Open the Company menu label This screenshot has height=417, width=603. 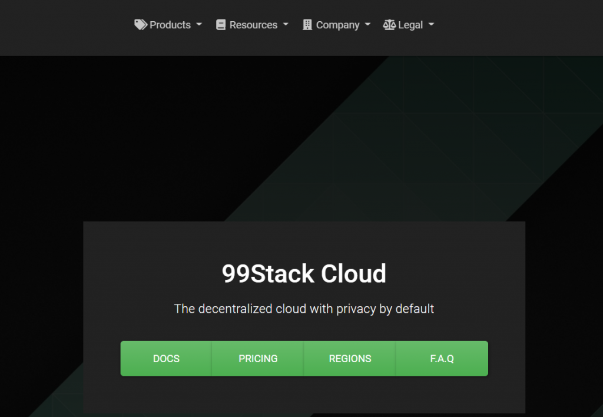pyautogui.click(x=337, y=25)
